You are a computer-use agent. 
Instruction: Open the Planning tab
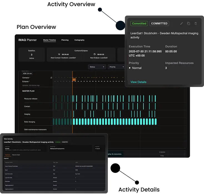65,40
